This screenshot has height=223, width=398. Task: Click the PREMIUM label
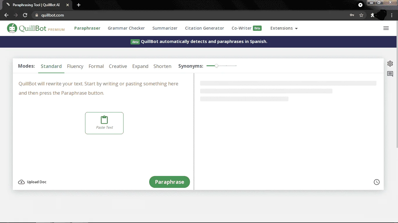56,30
